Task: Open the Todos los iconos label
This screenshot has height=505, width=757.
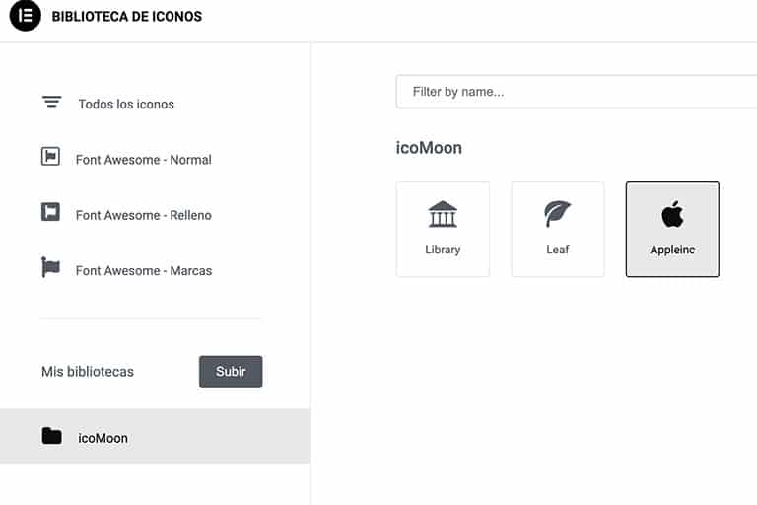Action: click(126, 104)
